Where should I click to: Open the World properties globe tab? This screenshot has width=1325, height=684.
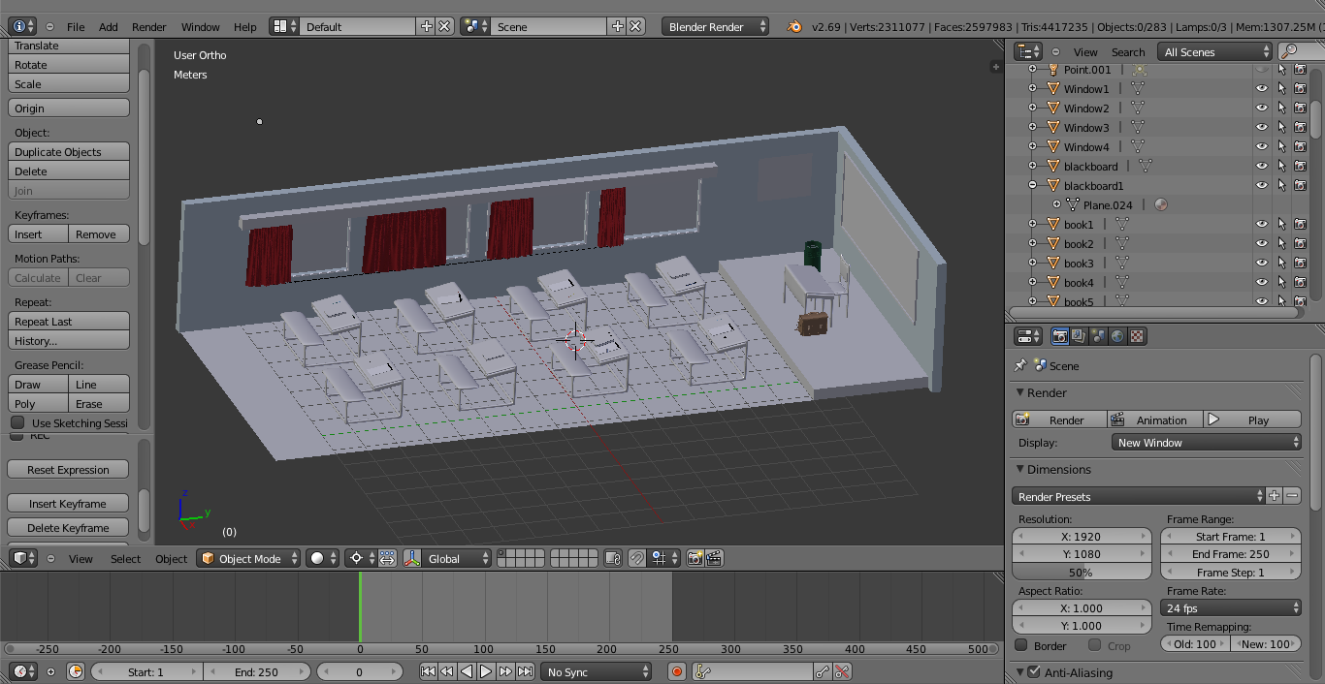(x=1117, y=336)
